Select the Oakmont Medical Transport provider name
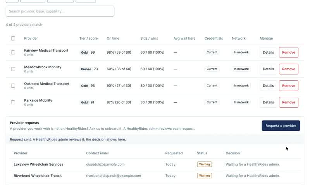Viewport: 310px width, 193px height. (x=46, y=84)
